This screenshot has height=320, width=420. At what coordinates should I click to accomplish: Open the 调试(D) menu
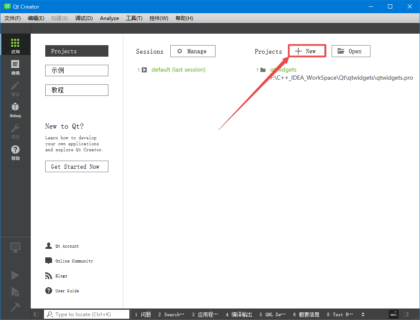(84, 18)
